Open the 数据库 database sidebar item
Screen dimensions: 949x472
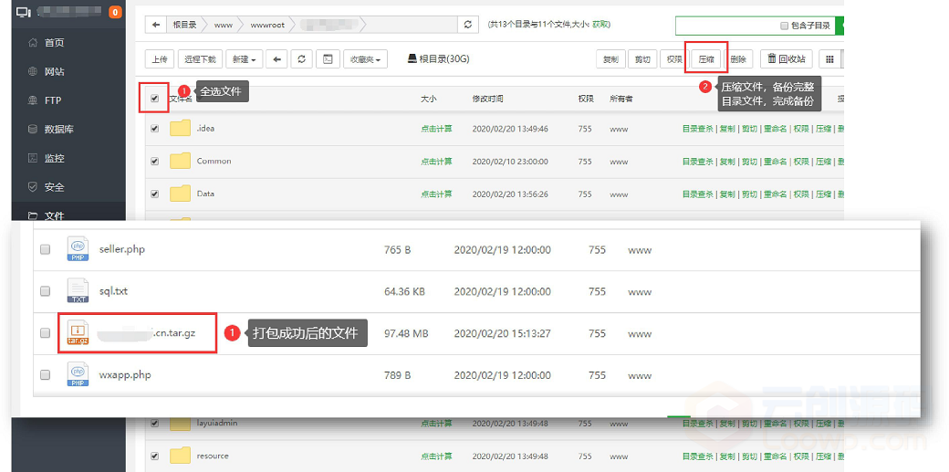click(x=58, y=129)
